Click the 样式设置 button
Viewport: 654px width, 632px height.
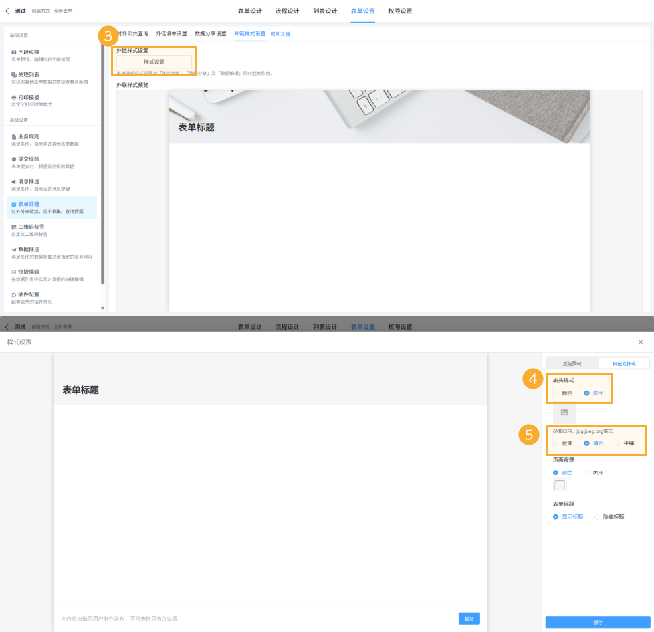coord(154,62)
